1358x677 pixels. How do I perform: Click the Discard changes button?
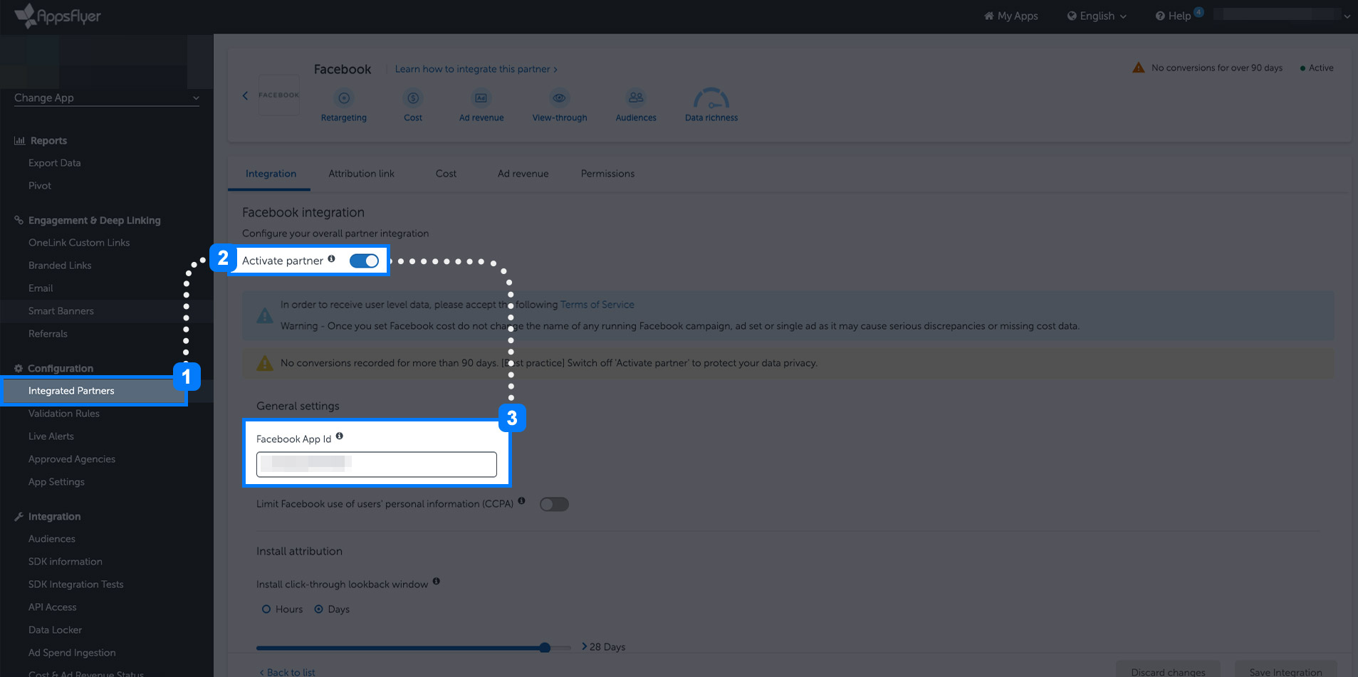[x=1168, y=671]
